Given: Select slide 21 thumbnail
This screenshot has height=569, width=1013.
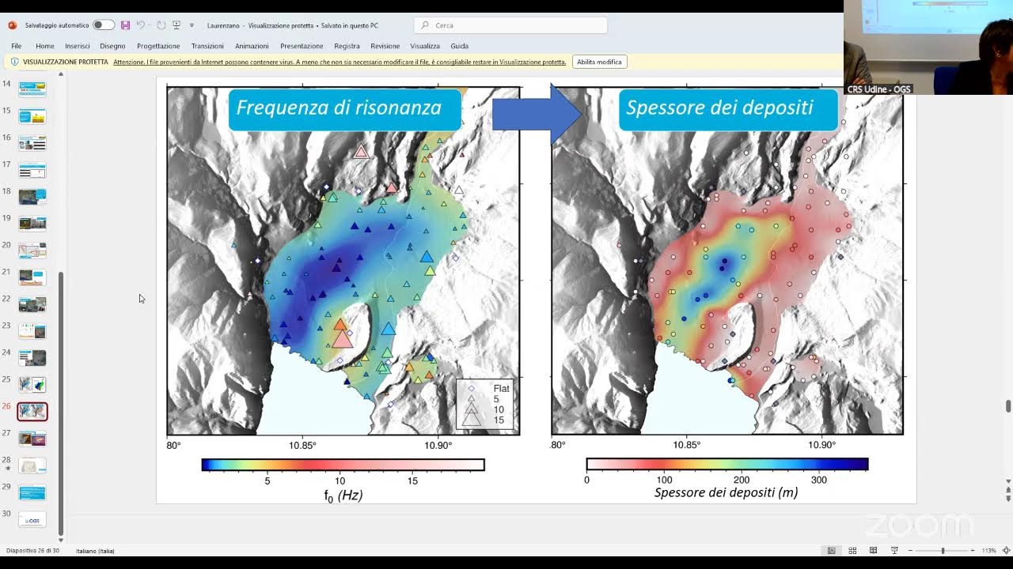Looking at the screenshot, I should point(32,277).
